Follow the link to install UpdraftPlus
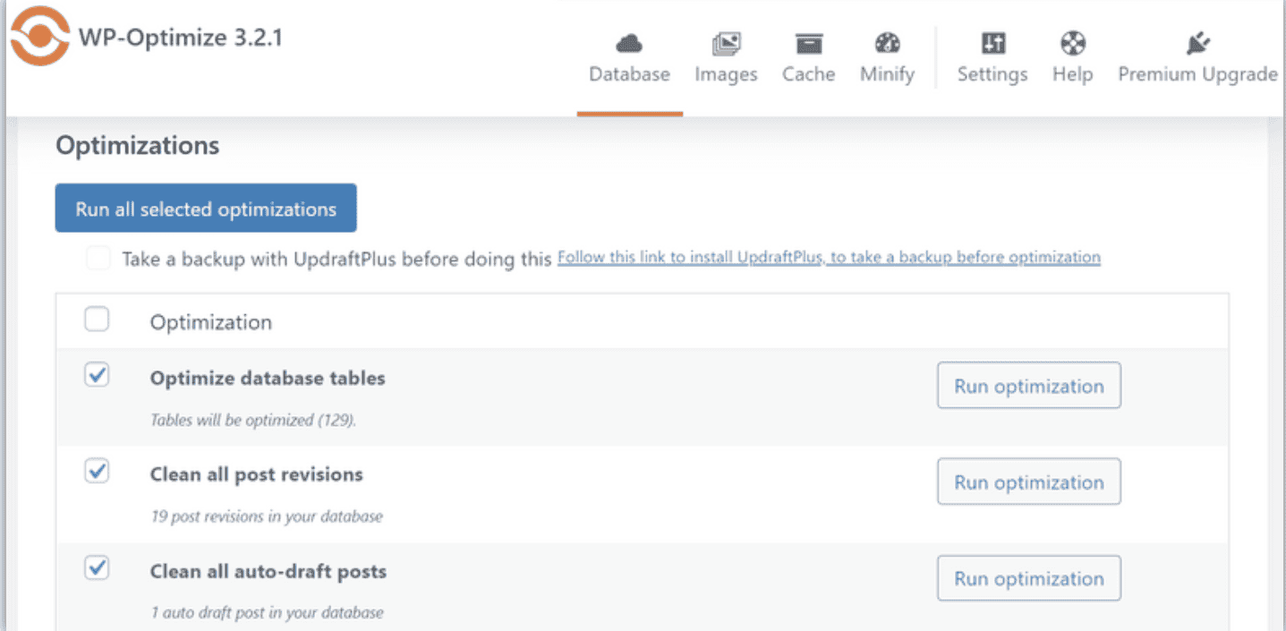 829,258
